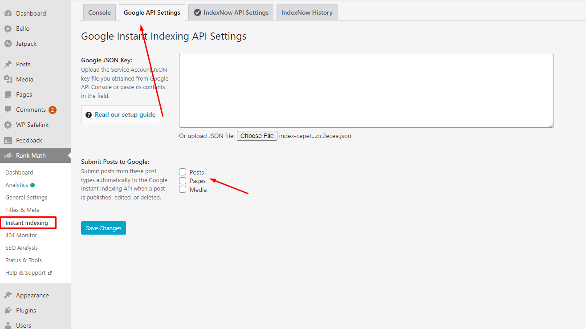This screenshot has width=586, height=329.
Task: Click the green Analytics status dot
Action: tap(33, 185)
